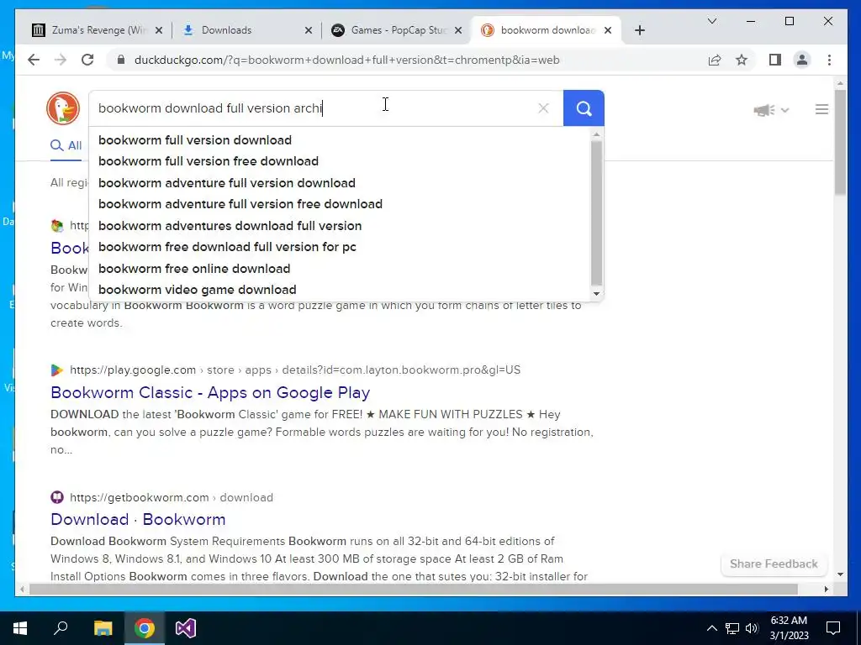Open the Windows Start menu
The width and height of the screenshot is (861, 645).
point(20,628)
